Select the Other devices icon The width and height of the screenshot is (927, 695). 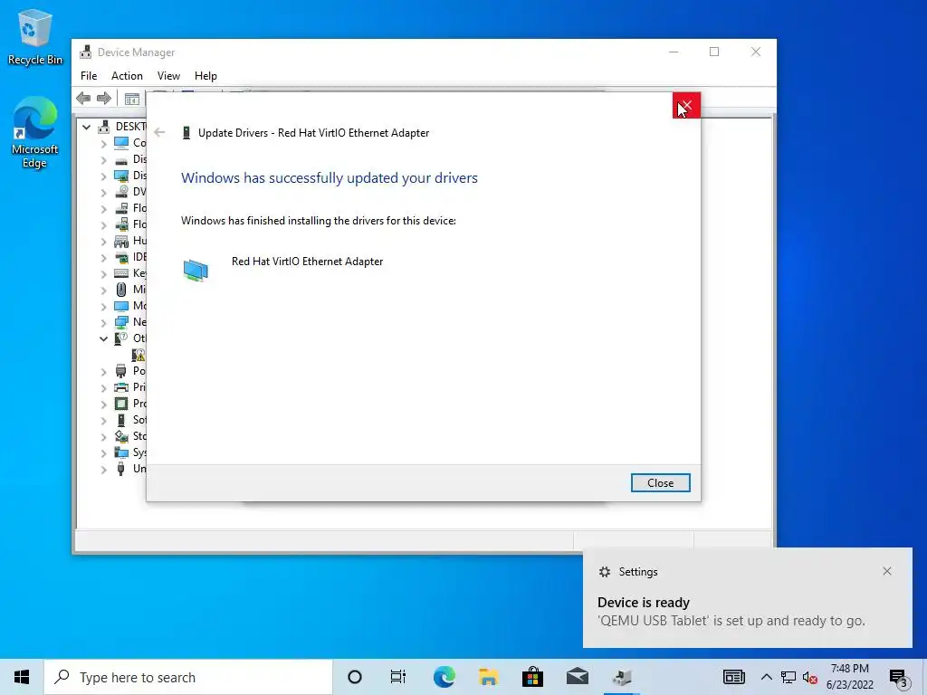[x=121, y=338]
